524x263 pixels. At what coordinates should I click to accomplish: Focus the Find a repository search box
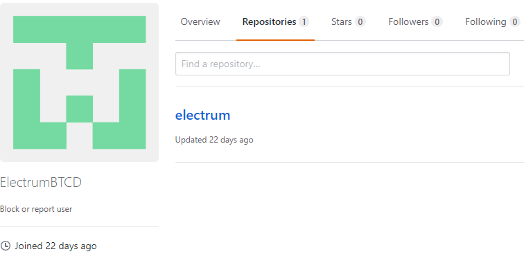[x=342, y=64]
